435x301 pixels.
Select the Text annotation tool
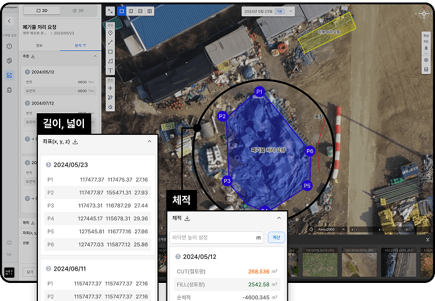pos(110,71)
